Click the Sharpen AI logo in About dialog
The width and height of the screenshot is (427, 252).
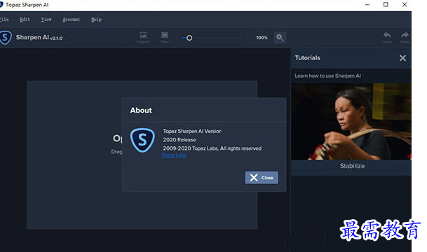(x=142, y=140)
